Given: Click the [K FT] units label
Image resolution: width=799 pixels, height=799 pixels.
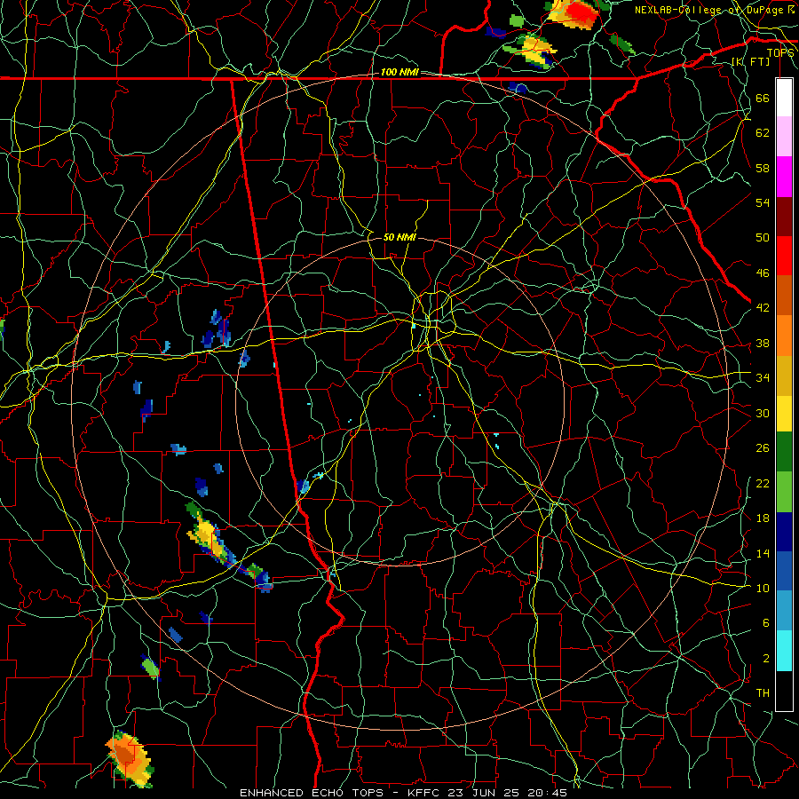Looking at the screenshot, I should pyautogui.click(x=750, y=61).
